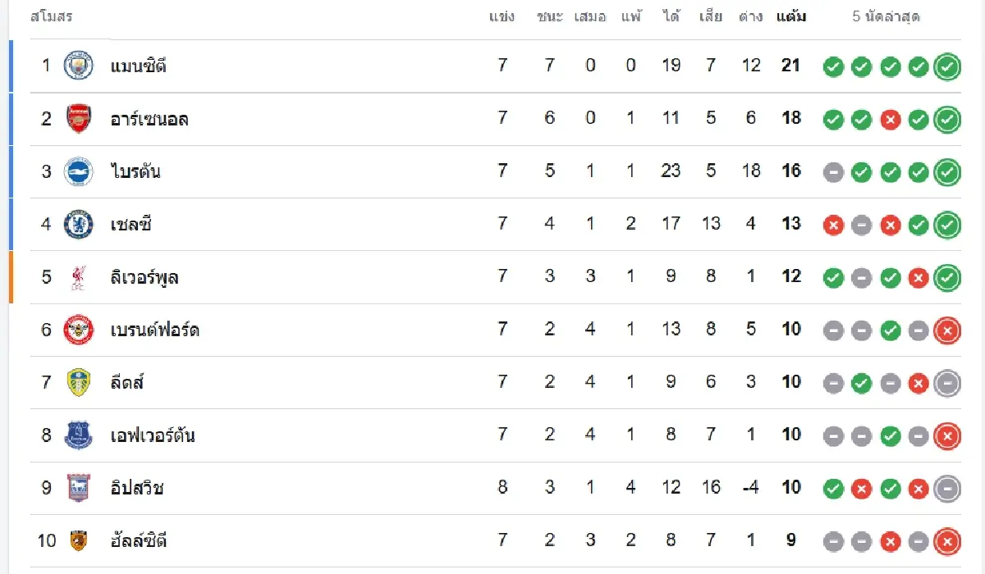Click Leeds' outlined gray latest-match draw icon
This screenshot has width=985, height=574.
click(x=947, y=384)
